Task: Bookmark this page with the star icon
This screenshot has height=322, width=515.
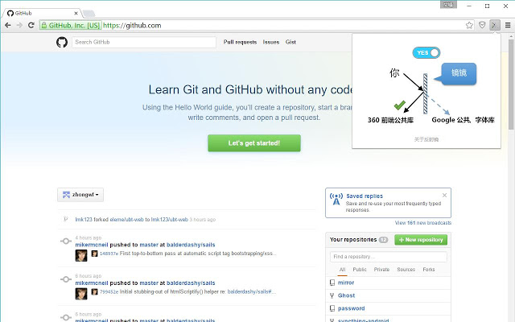Action: pos(469,25)
